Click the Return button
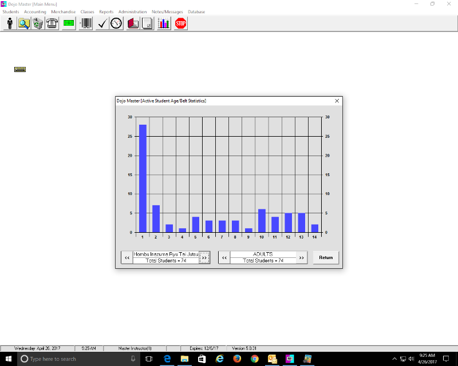 click(326, 257)
